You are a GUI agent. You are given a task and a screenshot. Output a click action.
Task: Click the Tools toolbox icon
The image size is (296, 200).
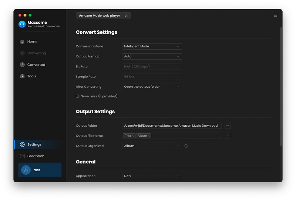(x=22, y=76)
